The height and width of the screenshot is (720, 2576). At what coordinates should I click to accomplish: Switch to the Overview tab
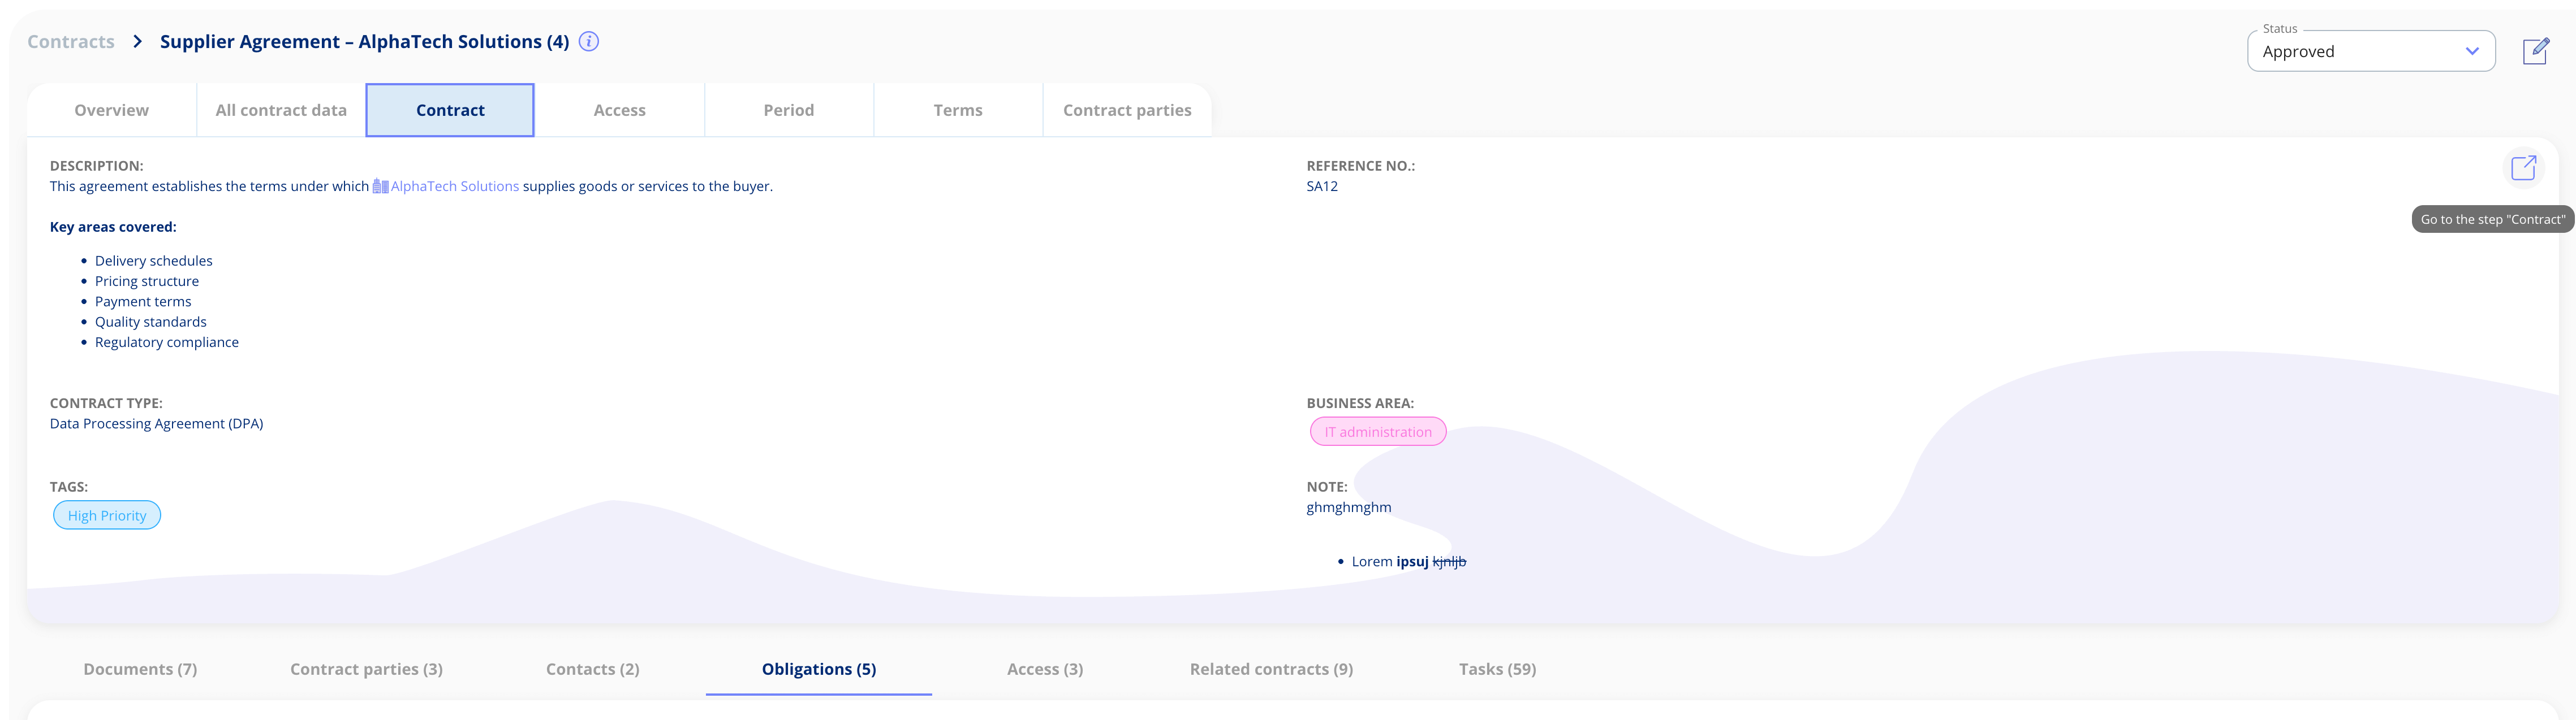coord(111,110)
